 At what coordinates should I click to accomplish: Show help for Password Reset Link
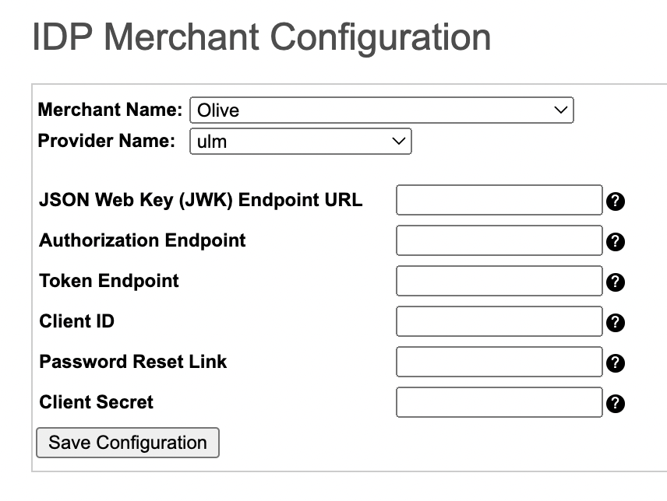point(616,363)
